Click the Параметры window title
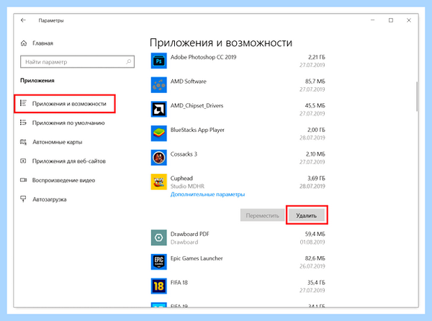 [51, 20]
